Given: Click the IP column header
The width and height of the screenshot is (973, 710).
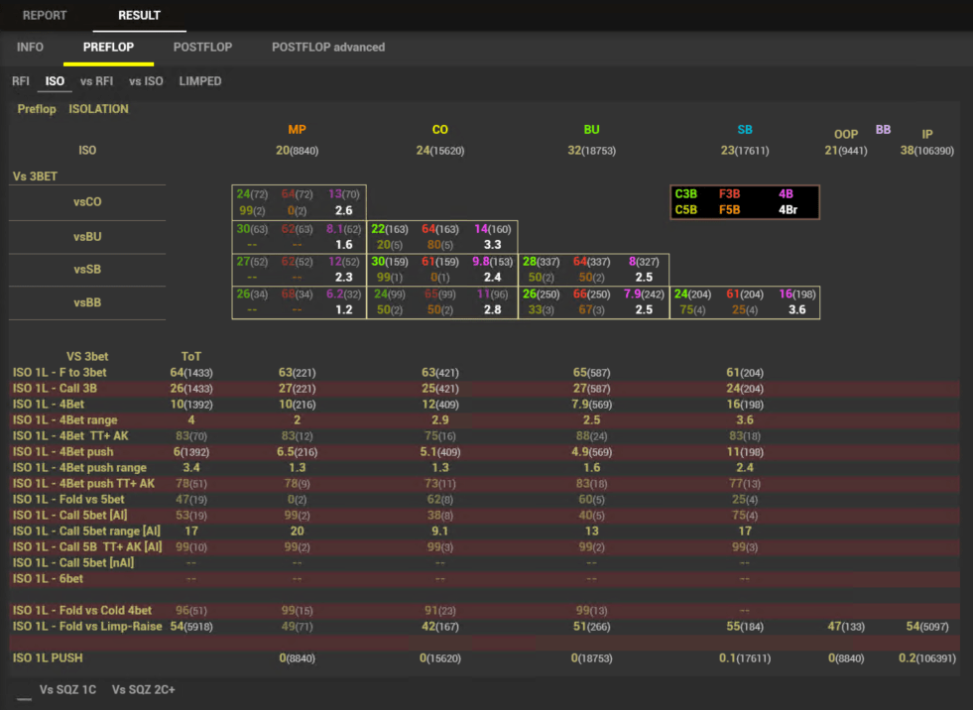Looking at the screenshot, I should coord(927,134).
